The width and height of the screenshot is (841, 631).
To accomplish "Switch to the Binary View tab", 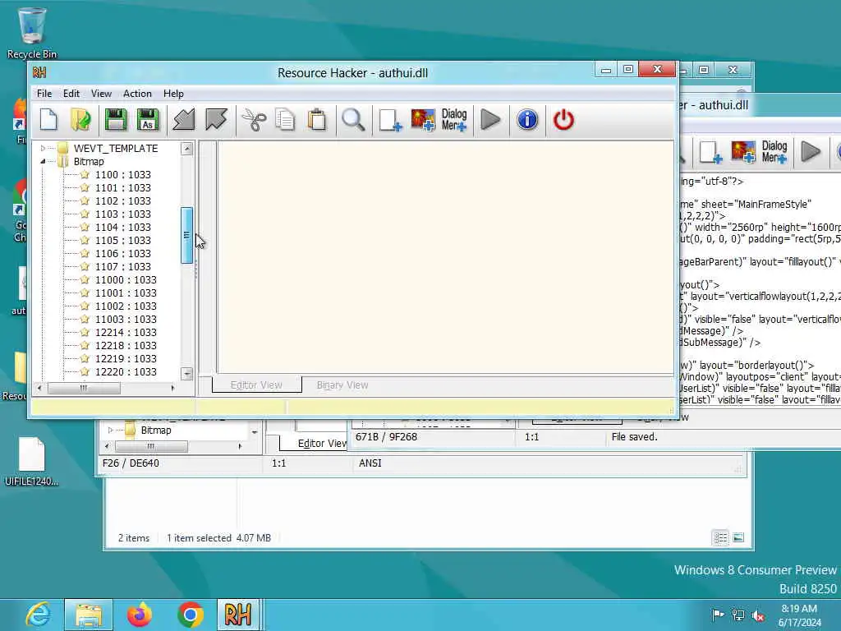I will point(342,385).
